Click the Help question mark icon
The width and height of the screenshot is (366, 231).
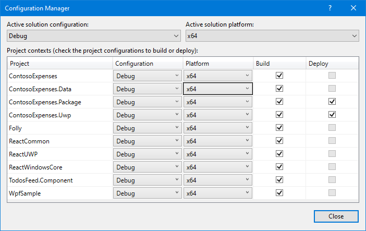(x=330, y=8)
